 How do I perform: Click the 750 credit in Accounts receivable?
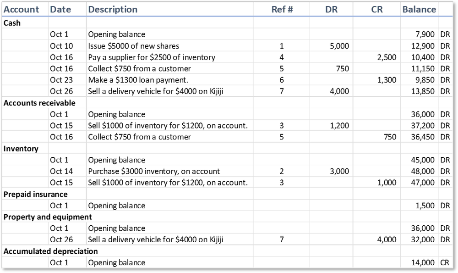pyautogui.click(x=390, y=137)
